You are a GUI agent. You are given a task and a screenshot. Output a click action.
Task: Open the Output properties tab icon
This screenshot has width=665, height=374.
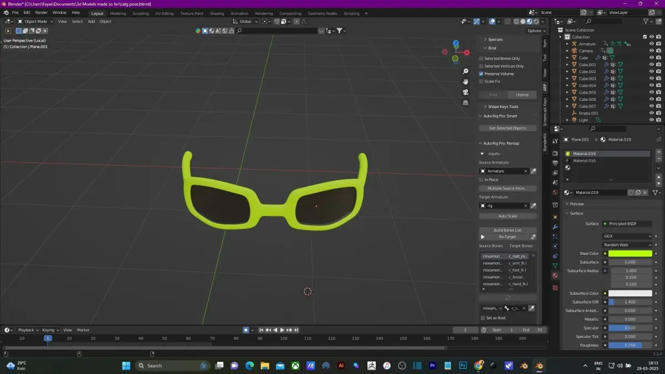pos(555,163)
